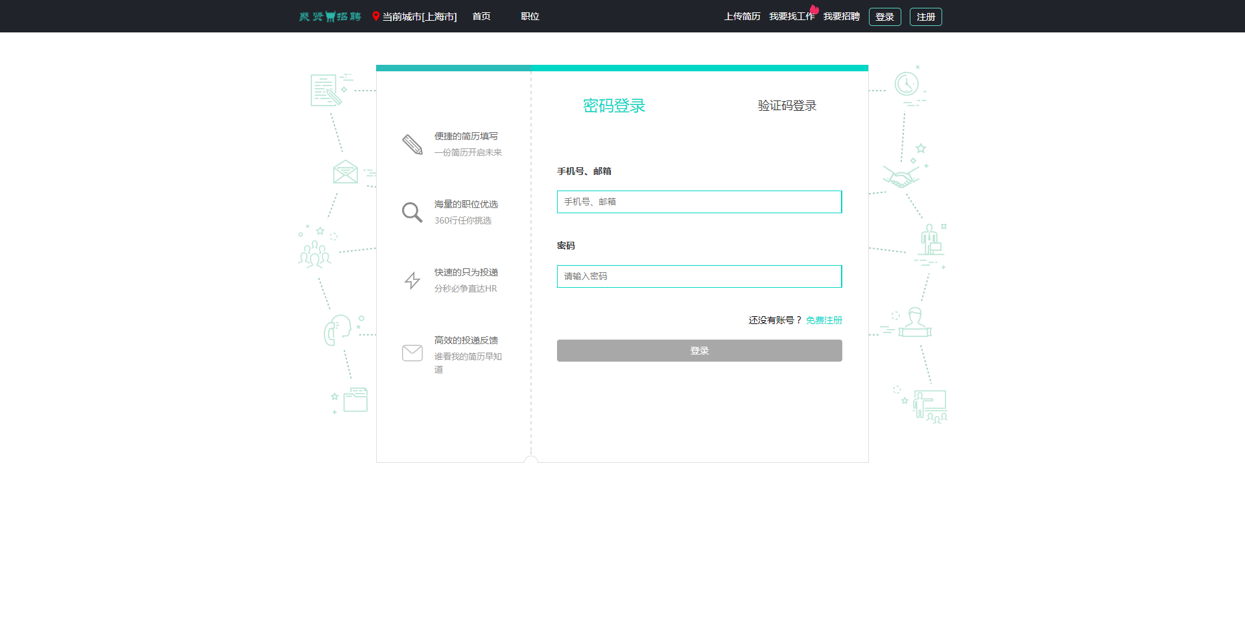The height and width of the screenshot is (628, 1245).
Task: Click the 注册 button in header
Action: point(925,17)
